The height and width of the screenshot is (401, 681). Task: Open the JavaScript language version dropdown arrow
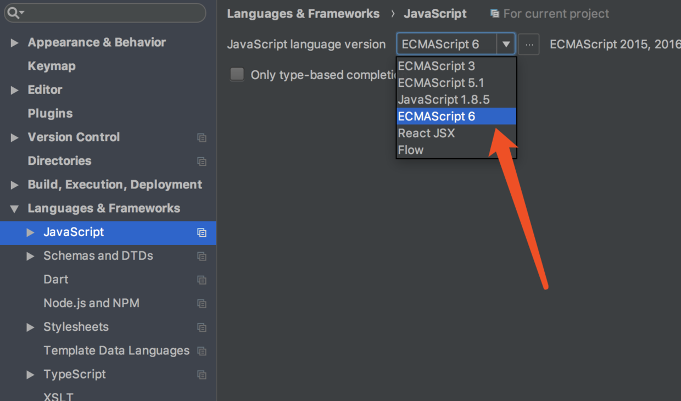pyautogui.click(x=506, y=44)
